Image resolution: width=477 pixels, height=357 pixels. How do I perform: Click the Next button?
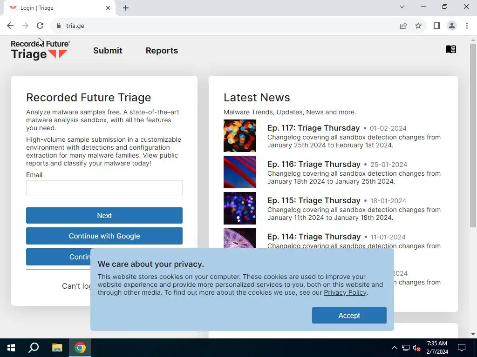point(104,216)
